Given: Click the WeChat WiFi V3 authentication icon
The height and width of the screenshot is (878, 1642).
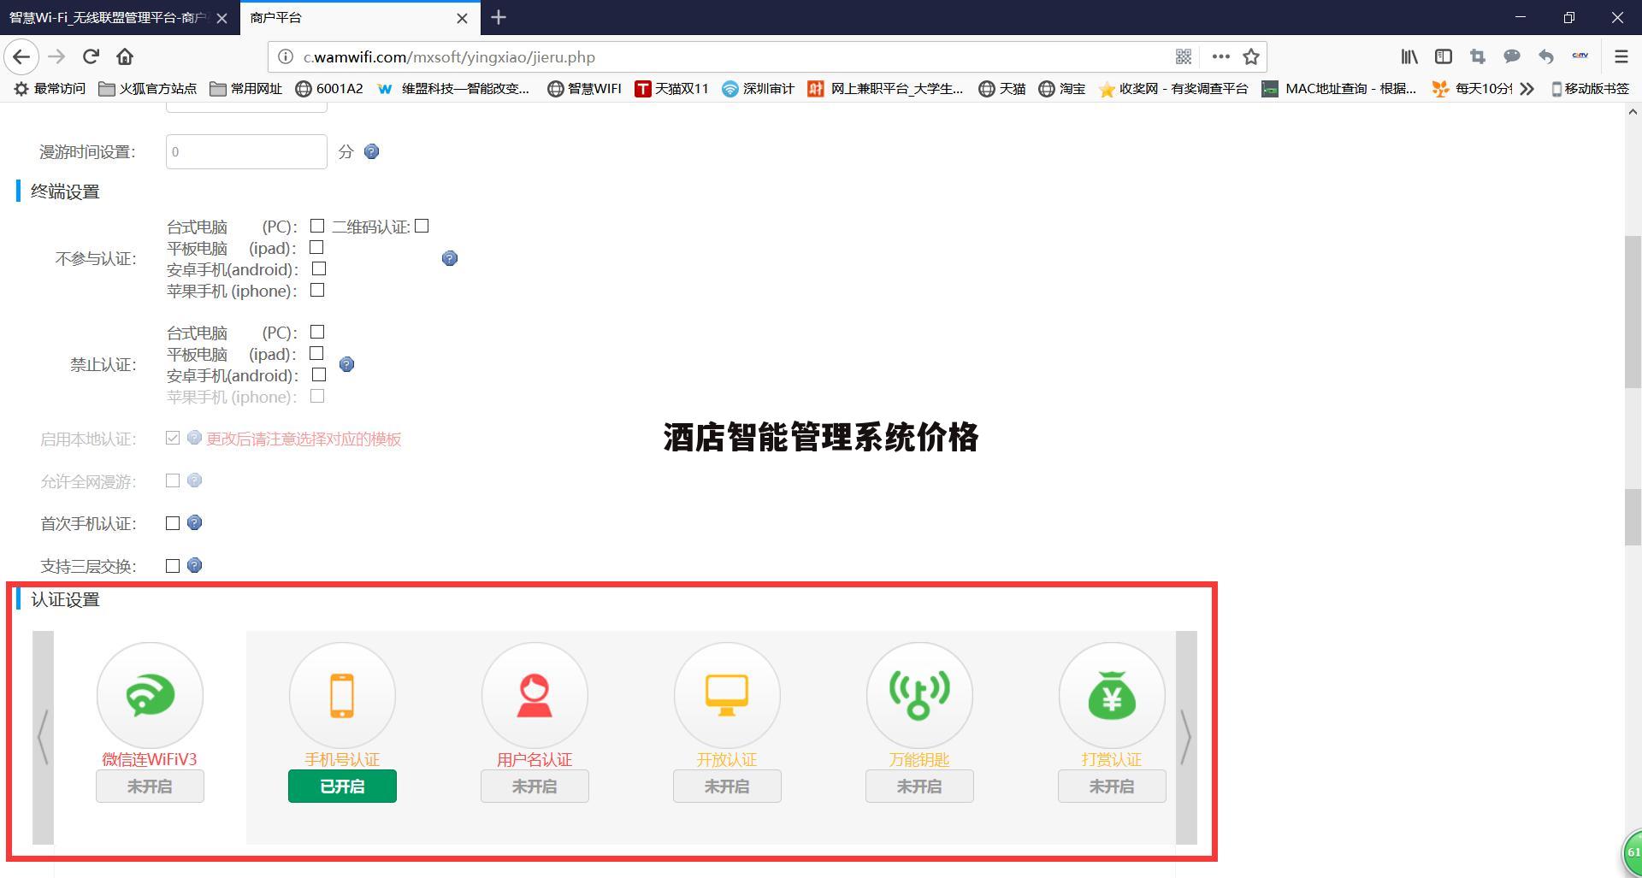Looking at the screenshot, I should [x=150, y=695].
